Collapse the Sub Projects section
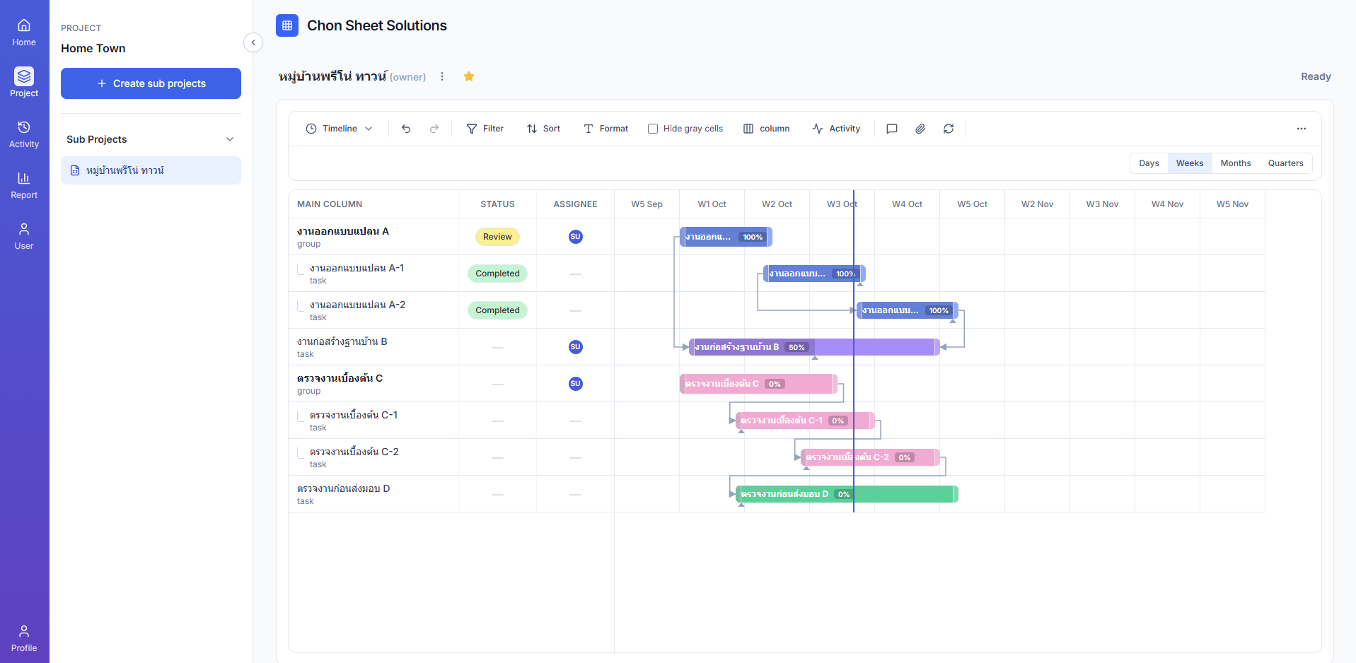1356x663 pixels. pos(230,139)
